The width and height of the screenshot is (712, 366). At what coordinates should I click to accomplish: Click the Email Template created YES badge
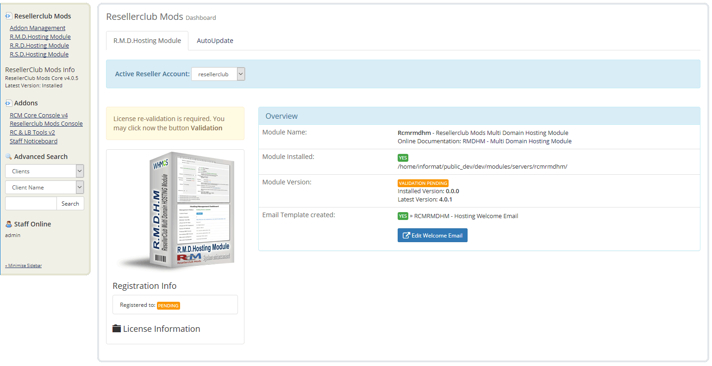pos(403,216)
